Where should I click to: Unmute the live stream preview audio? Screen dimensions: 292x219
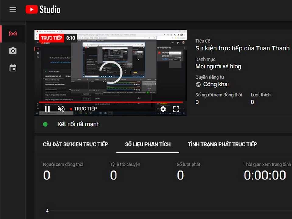point(61,109)
